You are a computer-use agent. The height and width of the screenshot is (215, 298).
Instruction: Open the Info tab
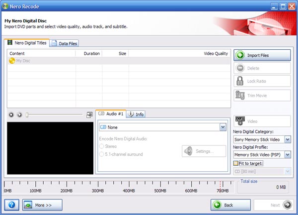click(136, 114)
